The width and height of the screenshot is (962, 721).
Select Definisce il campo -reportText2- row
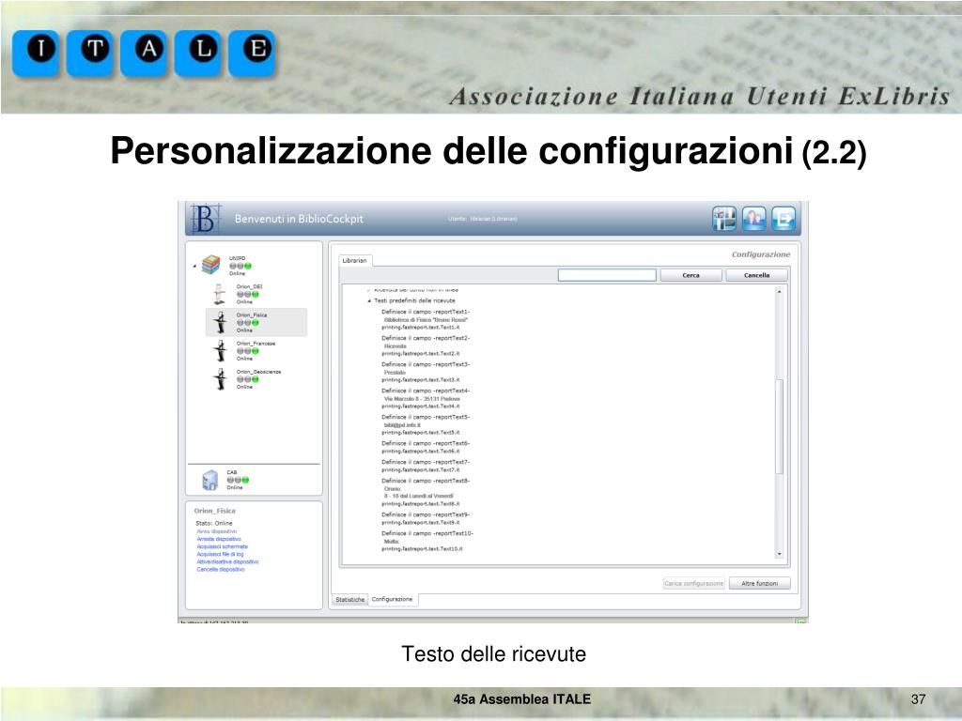click(x=426, y=338)
